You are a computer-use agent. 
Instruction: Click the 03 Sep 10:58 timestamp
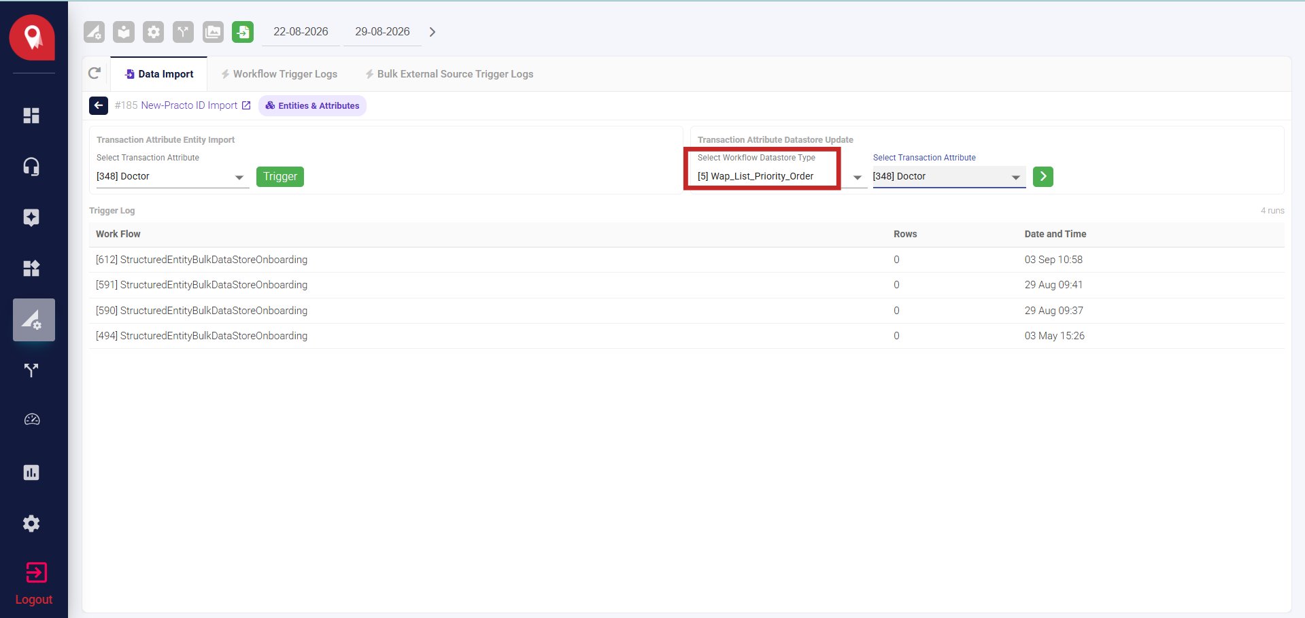coord(1053,260)
